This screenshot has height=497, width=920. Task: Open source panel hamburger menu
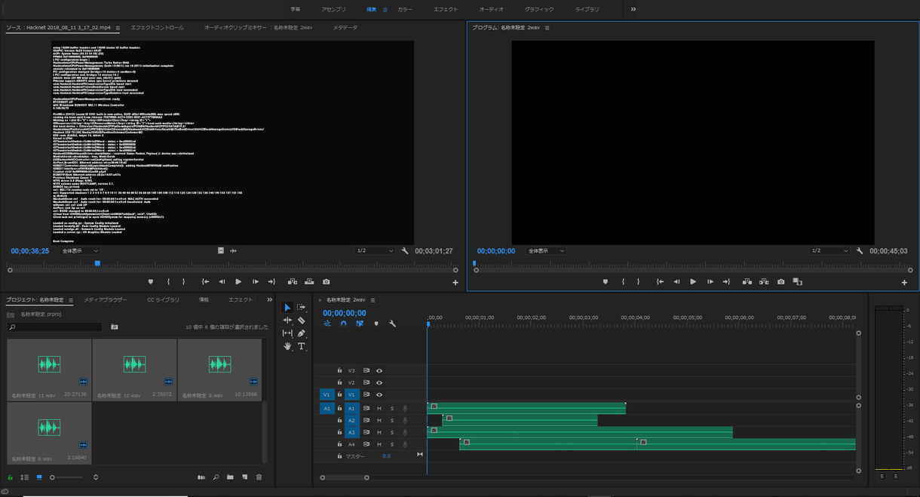pyautogui.click(x=118, y=28)
